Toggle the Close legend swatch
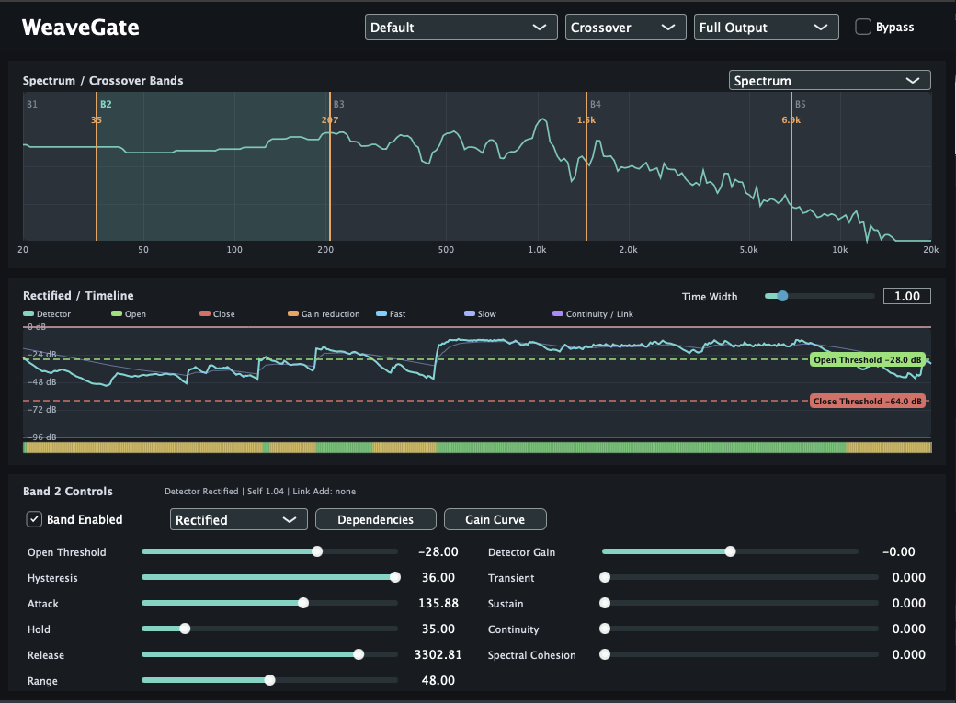Viewport: 956px width, 703px height. coord(205,313)
